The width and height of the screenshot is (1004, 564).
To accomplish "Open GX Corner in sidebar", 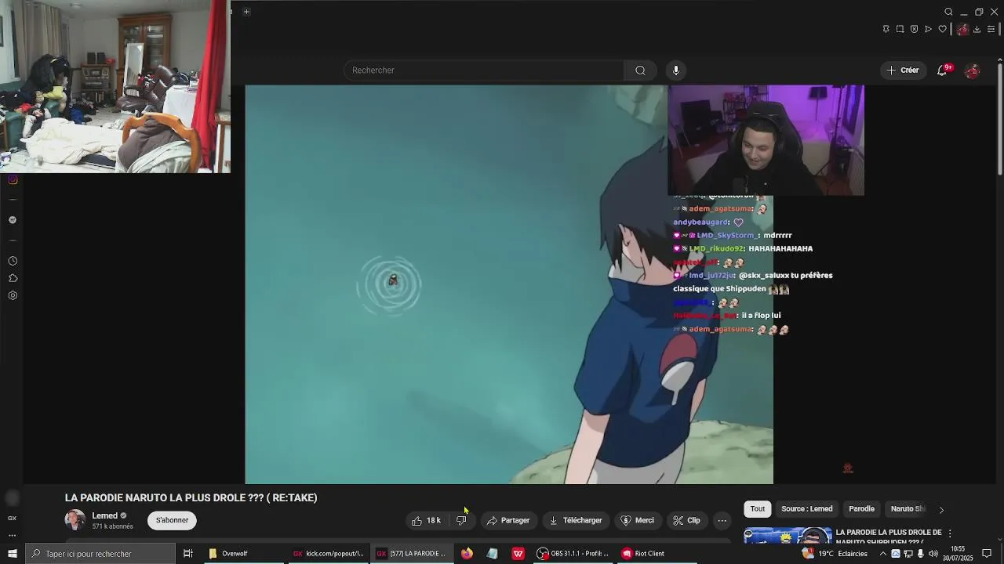I will click(12, 518).
